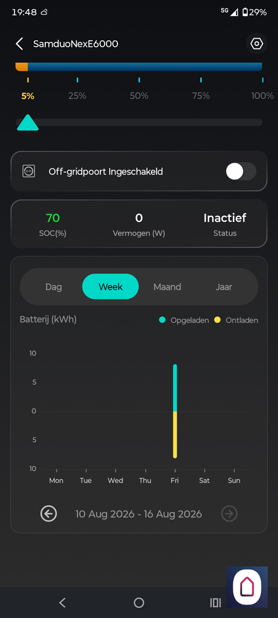This screenshot has height=618, width=278.
Task: Select the yellow Ontladen bar on Fri
Action: pyautogui.click(x=175, y=435)
